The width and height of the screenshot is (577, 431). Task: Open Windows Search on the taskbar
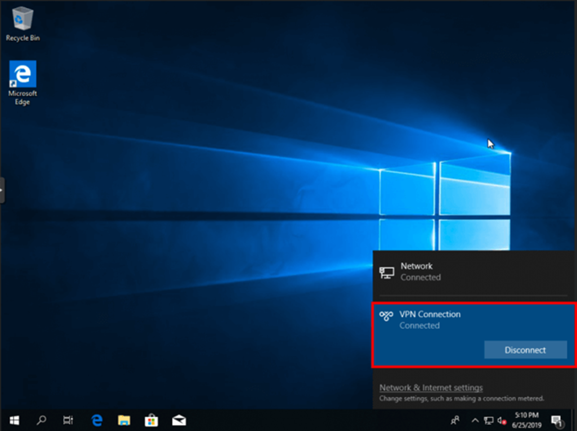[42, 421]
